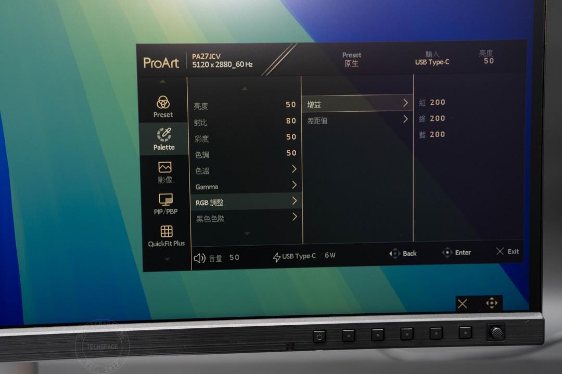Push the joystick control on the bezel
Image resolution: width=562 pixels, height=374 pixels.
tap(496, 333)
